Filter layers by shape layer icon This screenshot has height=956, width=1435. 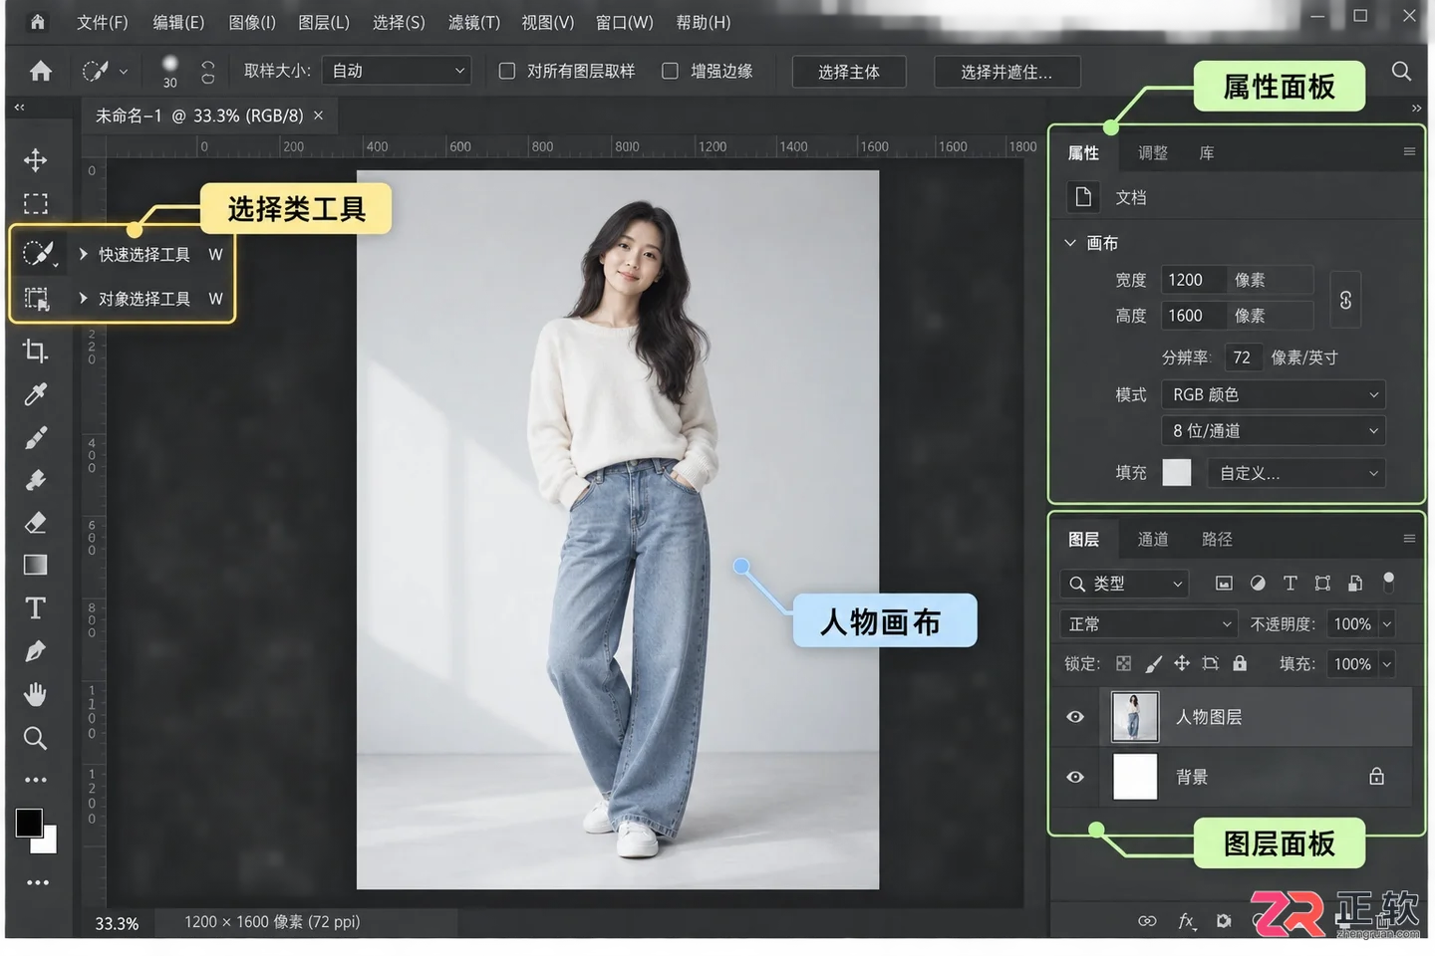coord(1322,584)
